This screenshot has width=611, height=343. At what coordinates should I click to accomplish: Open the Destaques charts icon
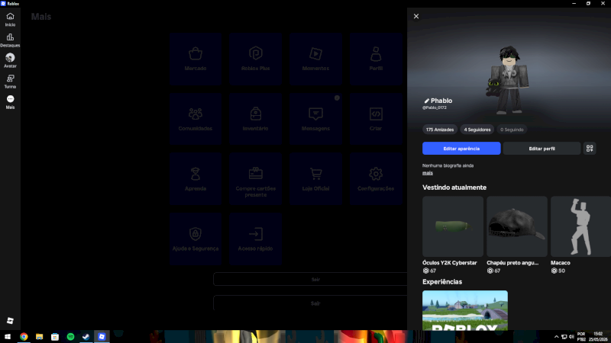(x=10, y=40)
